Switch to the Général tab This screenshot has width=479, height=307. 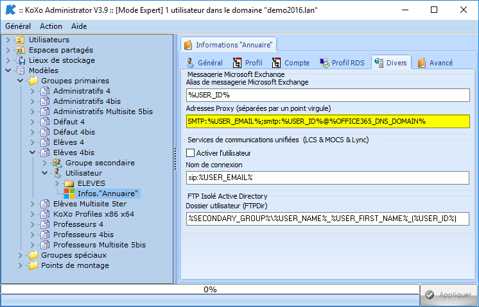pos(204,63)
